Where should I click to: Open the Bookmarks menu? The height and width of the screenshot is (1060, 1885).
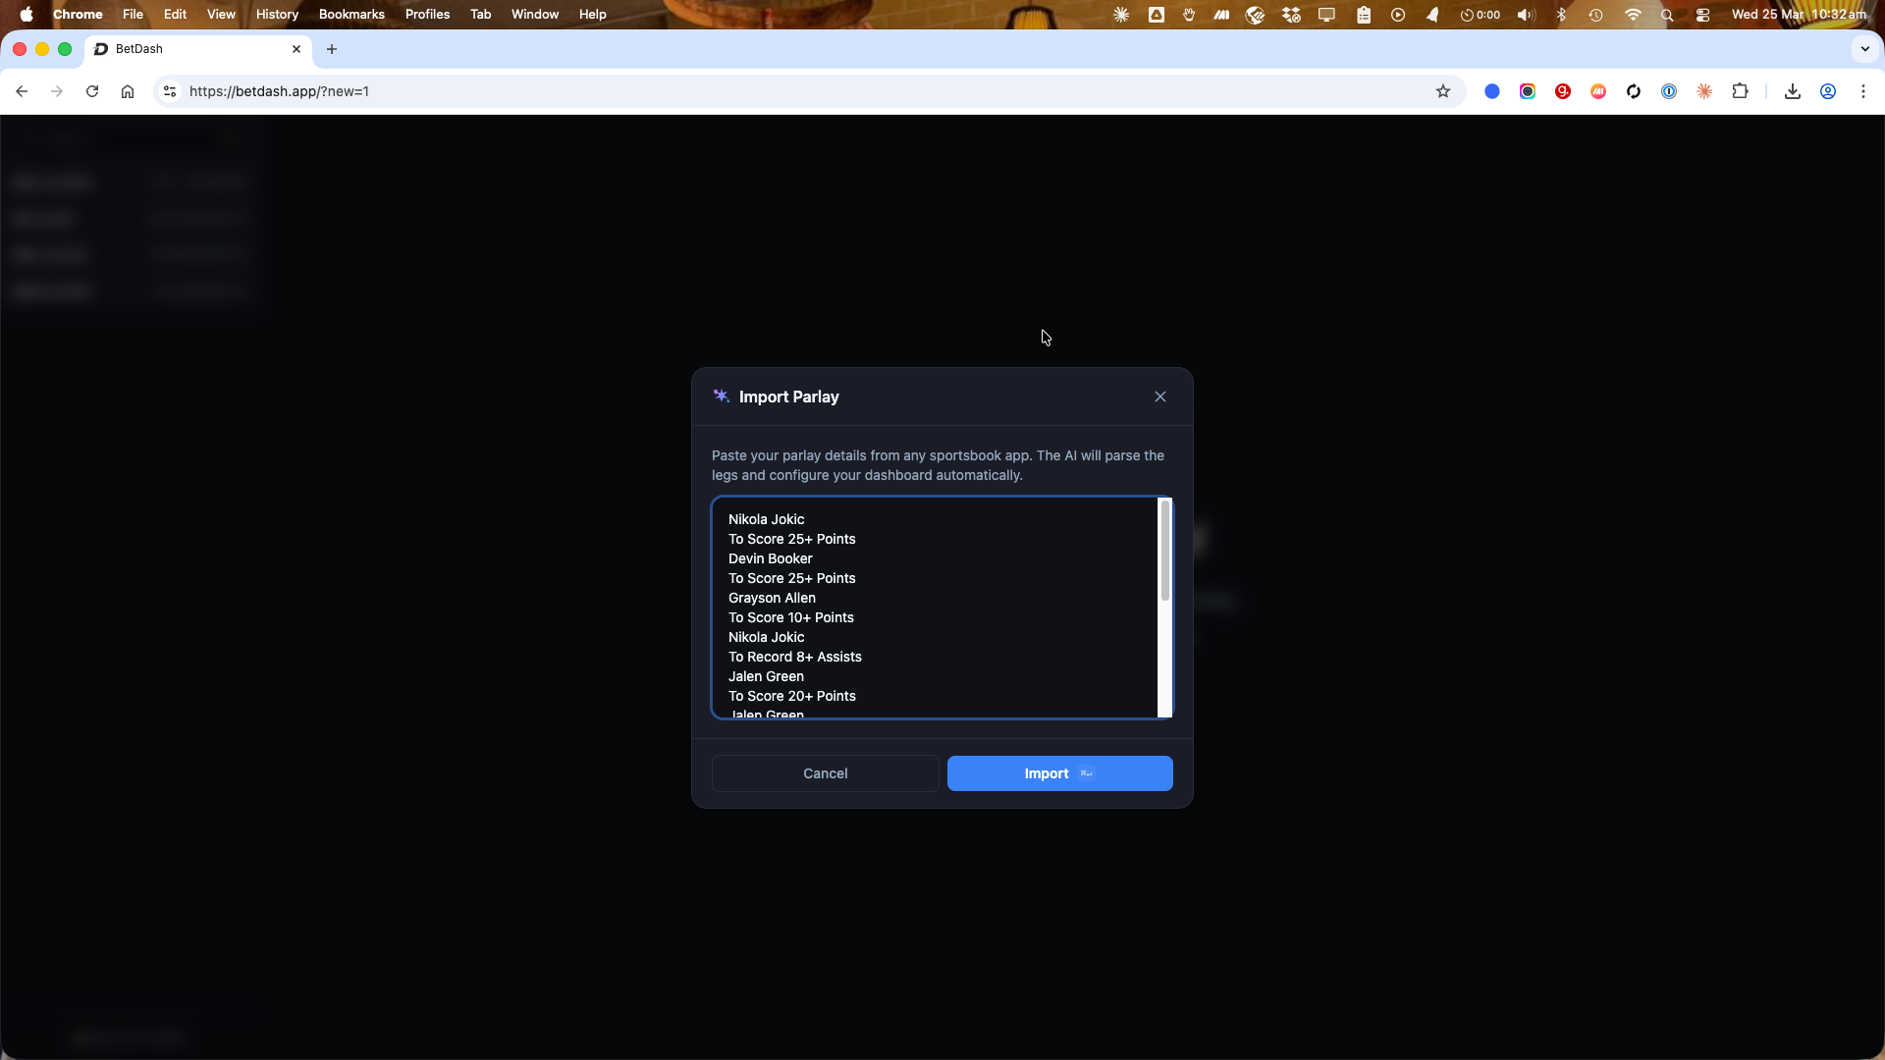(x=351, y=15)
